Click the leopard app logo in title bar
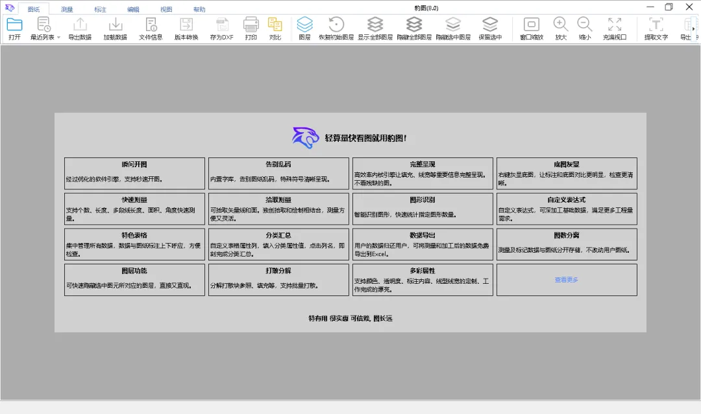 pyautogui.click(x=9, y=8)
